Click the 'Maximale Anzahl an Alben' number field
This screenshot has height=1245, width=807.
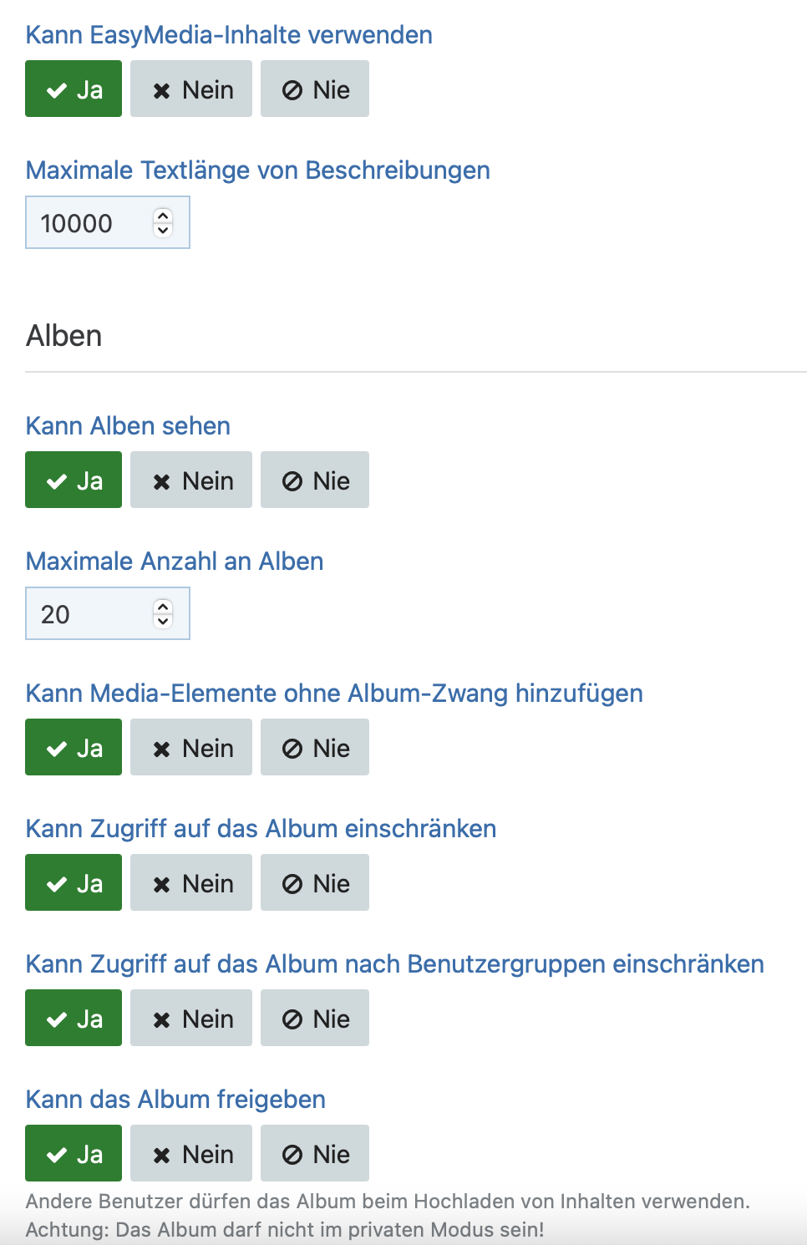[108, 613]
